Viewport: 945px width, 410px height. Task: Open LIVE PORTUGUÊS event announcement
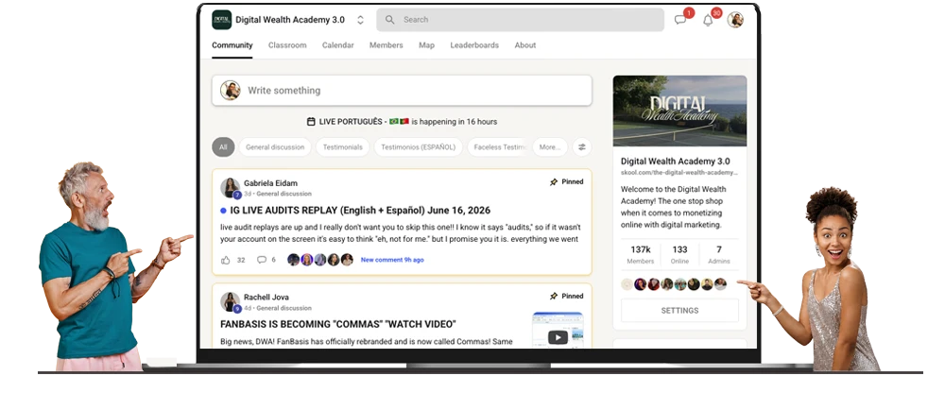[x=402, y=122]
